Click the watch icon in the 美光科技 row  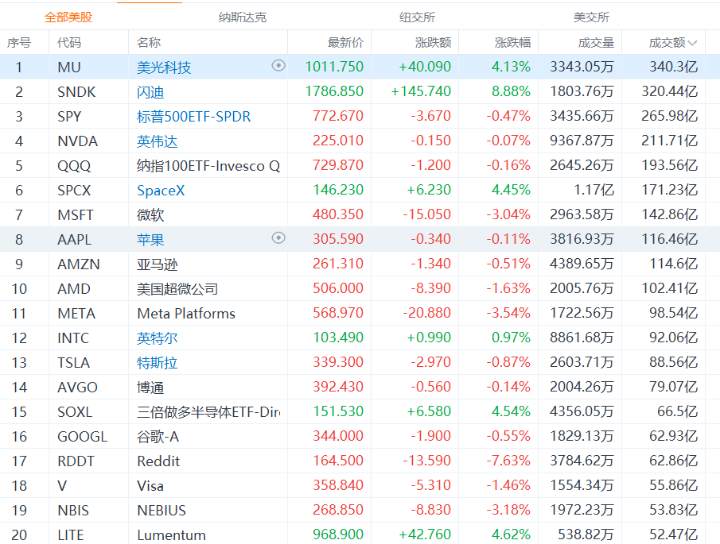(x=278, y=66)
